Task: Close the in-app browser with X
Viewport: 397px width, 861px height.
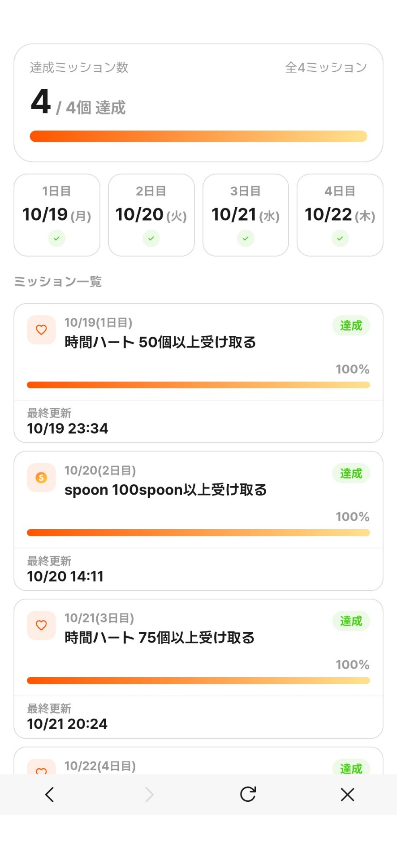Action: point(347,795)
